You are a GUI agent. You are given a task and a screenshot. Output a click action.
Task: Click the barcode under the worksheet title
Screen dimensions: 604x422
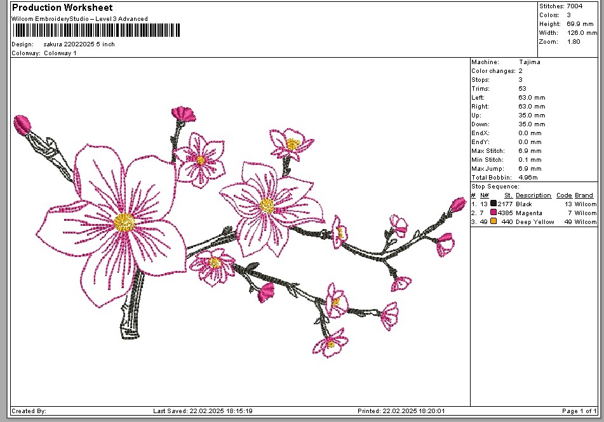(96, 30)
